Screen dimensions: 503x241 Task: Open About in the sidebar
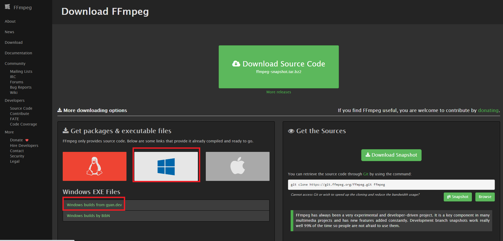tap(10, 21)
